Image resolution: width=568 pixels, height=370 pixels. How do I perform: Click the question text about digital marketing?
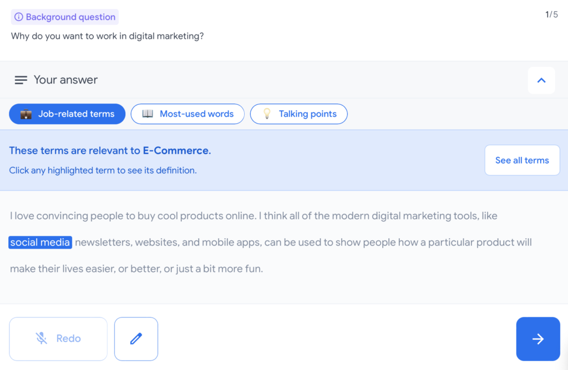click(x=107, y=36)
